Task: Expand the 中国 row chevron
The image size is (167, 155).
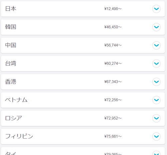Action: coord(156,45)
